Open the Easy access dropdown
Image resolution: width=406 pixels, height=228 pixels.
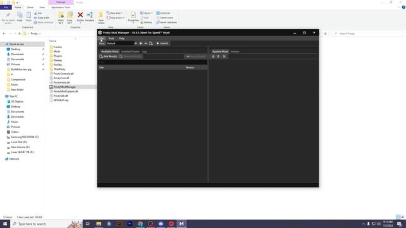115,18
